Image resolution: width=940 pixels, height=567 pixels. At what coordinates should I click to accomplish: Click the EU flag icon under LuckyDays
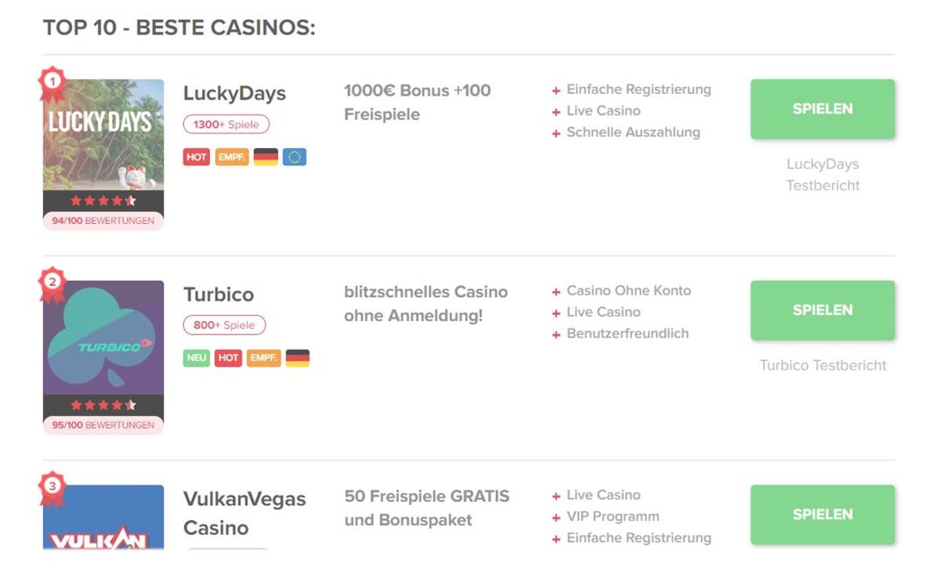click(295, 157)
